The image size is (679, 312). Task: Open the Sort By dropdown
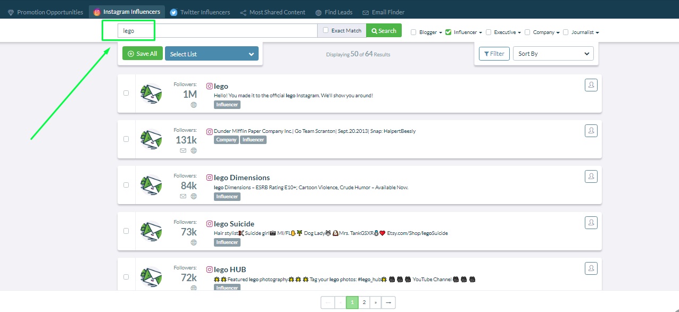[553, 54]
